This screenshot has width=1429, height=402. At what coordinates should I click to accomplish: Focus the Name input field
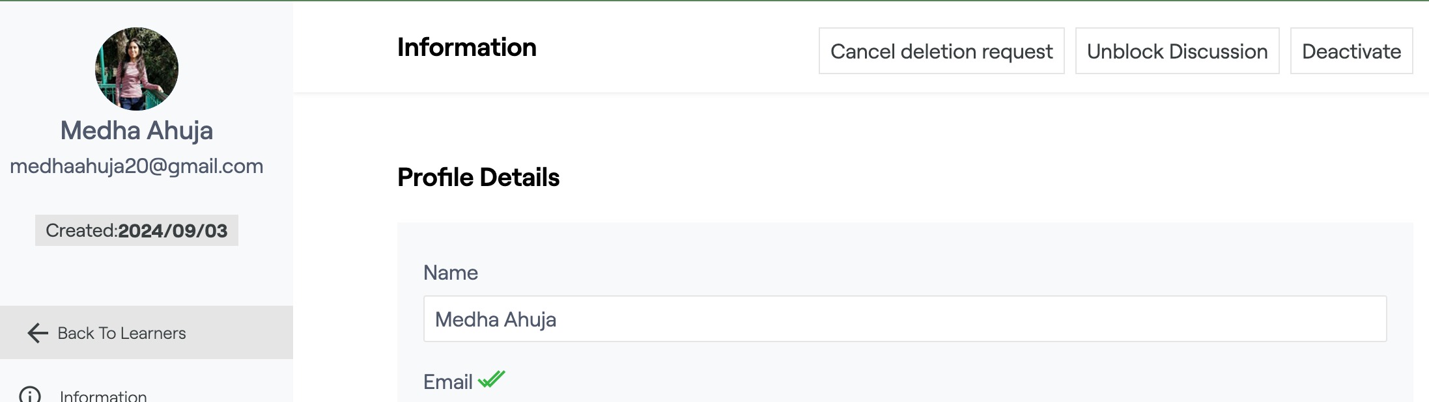tap(905, 319)
